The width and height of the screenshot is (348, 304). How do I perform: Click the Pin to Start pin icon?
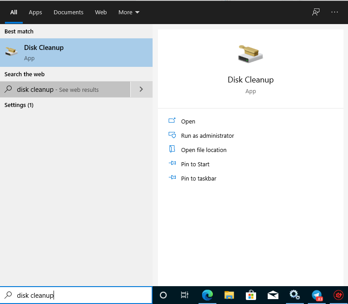point(172,163)
